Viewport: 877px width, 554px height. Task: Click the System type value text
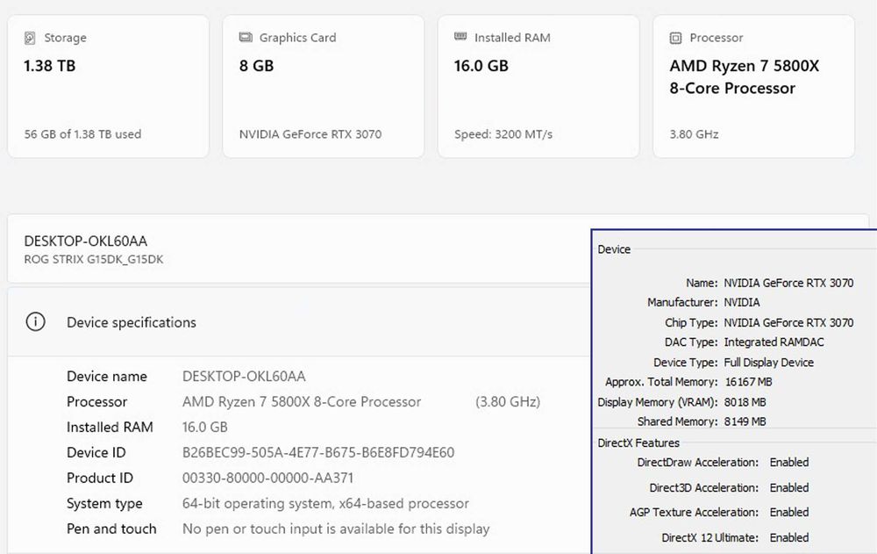(x=325, y=504)
